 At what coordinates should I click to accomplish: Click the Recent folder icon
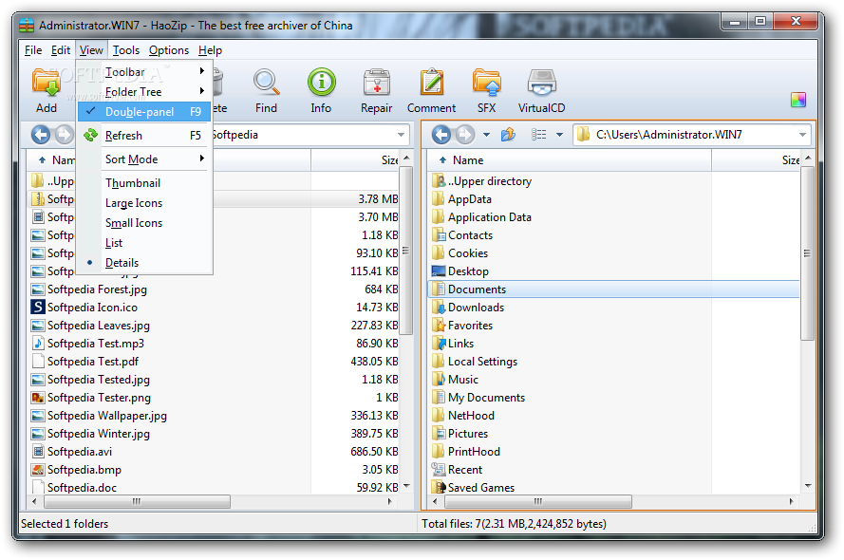[439, 470]
